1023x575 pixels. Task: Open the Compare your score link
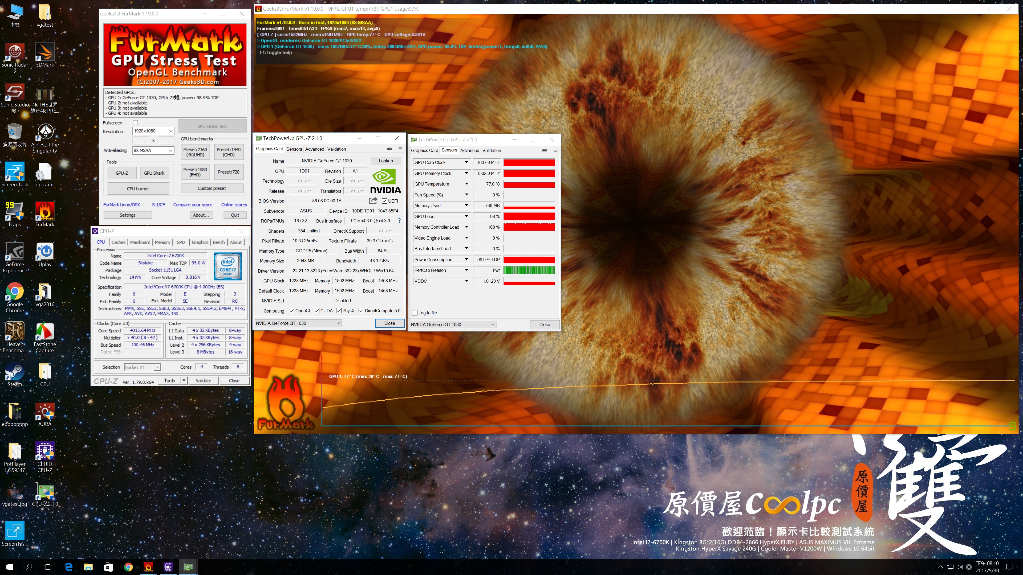tap(193, 205)
